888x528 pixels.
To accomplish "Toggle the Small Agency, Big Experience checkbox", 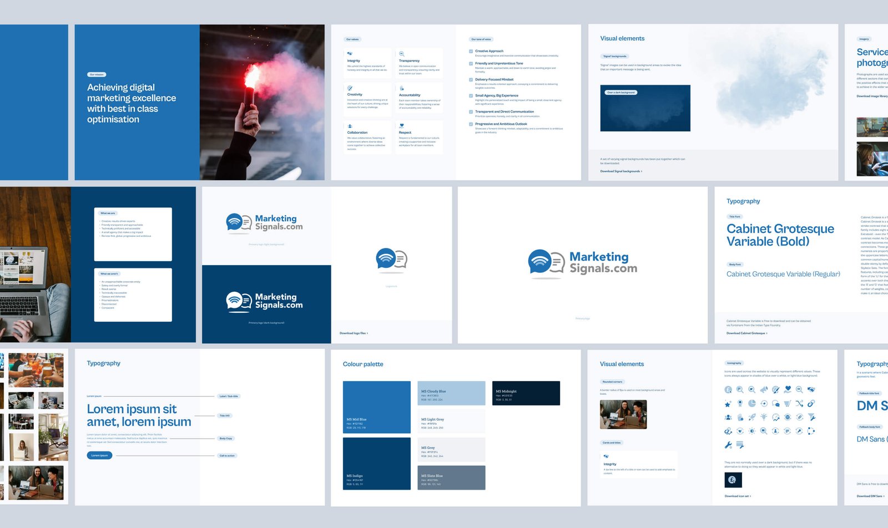I will tap(471, 96).
